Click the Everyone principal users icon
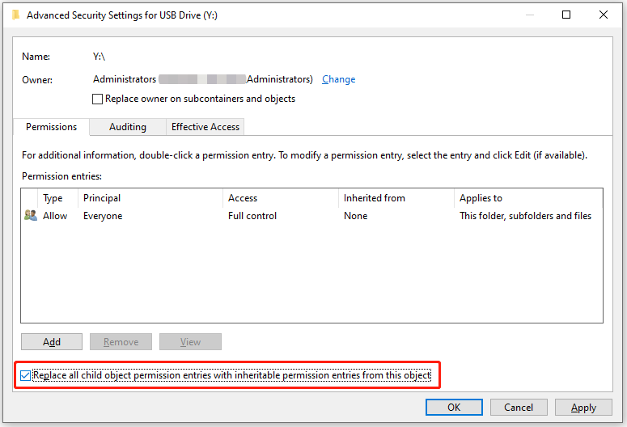The height and width of the screenshot is (427, 627). pos(31,216)
